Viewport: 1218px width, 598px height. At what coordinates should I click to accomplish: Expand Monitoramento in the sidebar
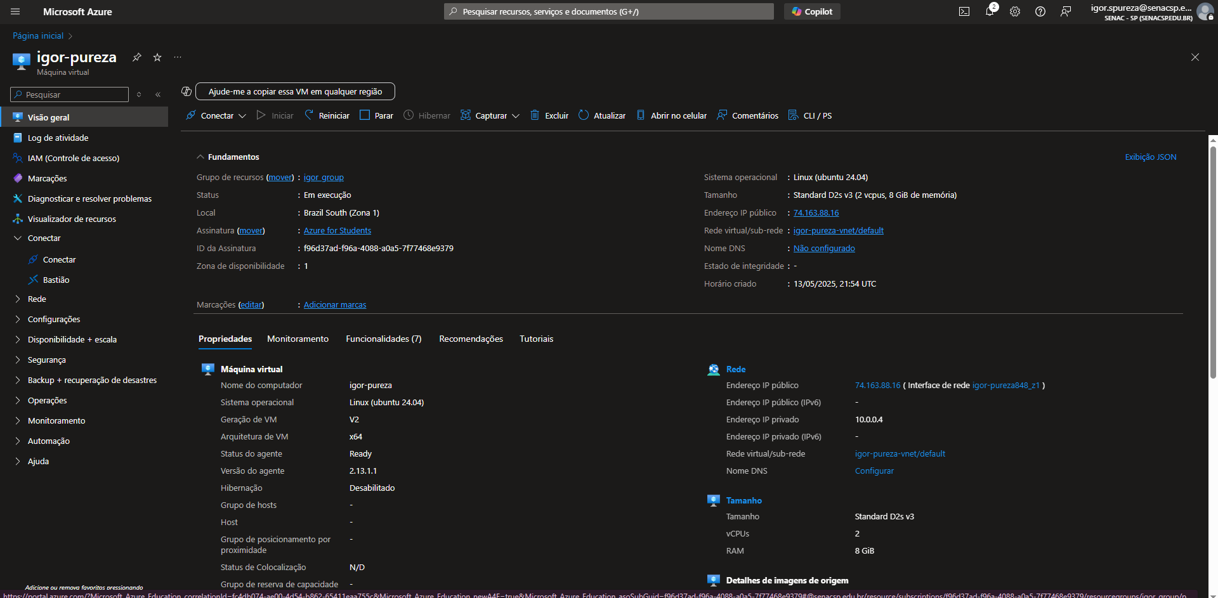click(x=18, y=420)
